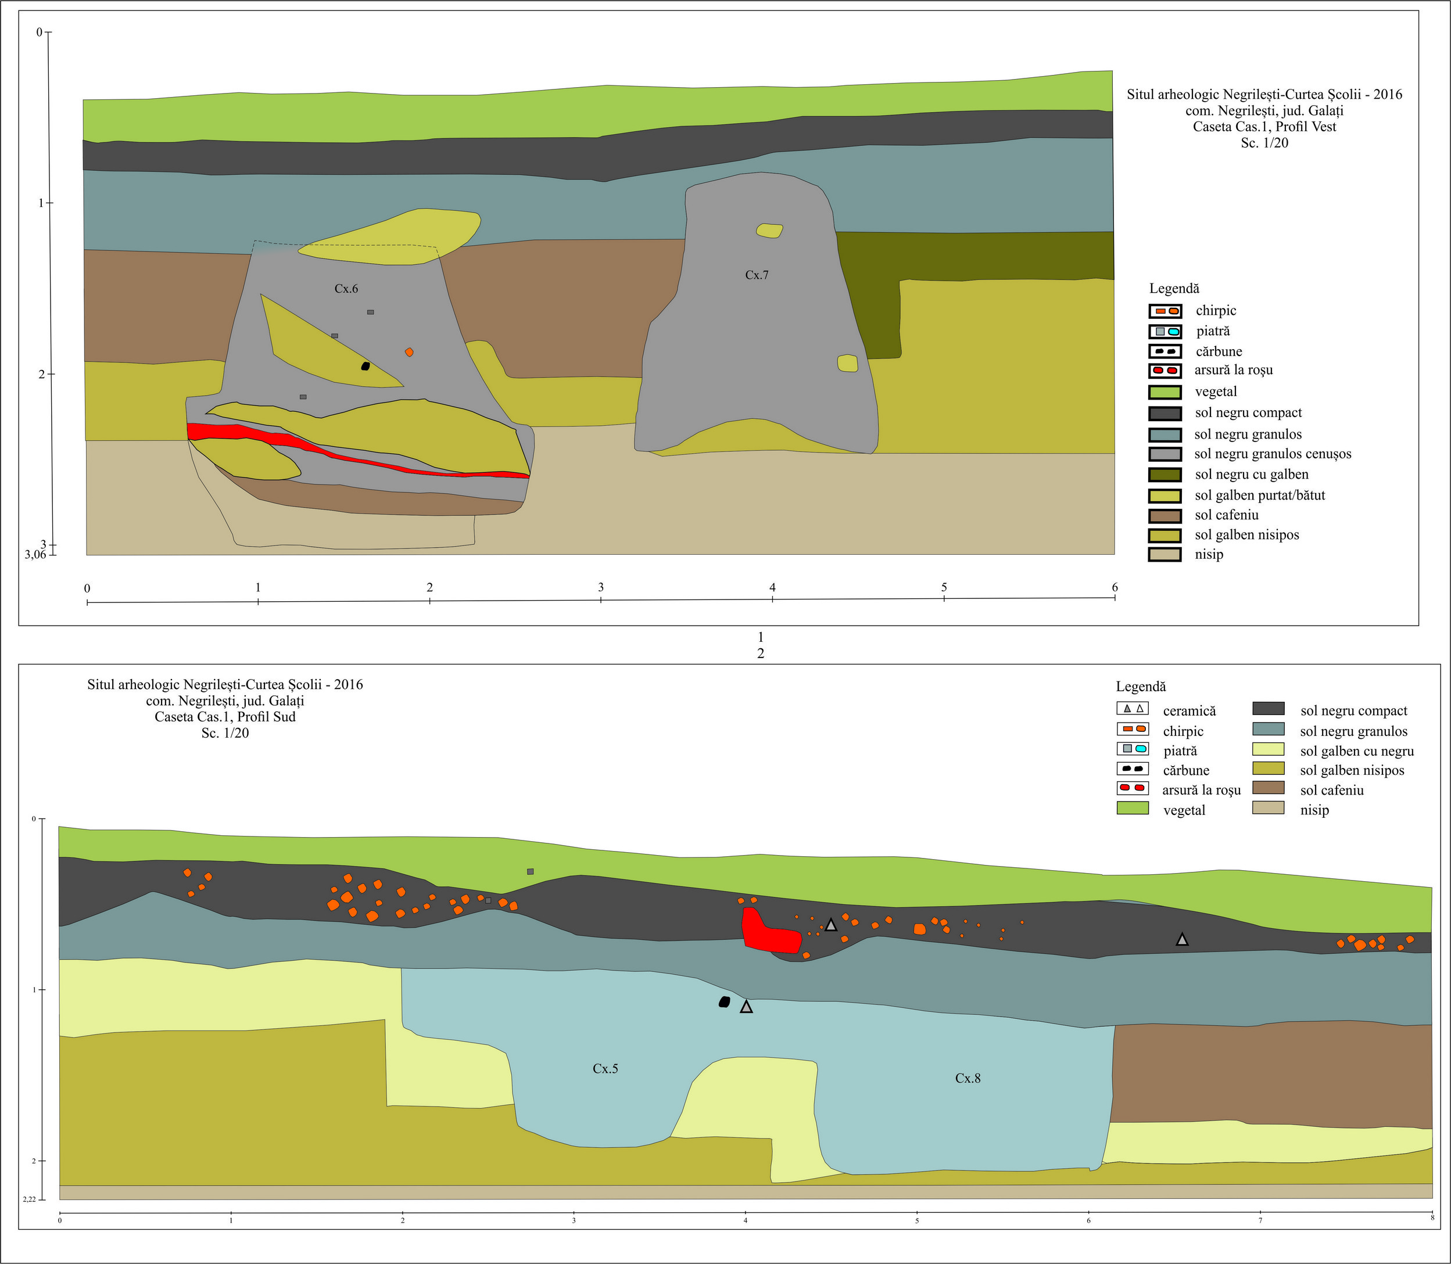
Task: Click the black charcoal mark inside Cx.6
Action: pyautogui.click(x=365, y=366)
